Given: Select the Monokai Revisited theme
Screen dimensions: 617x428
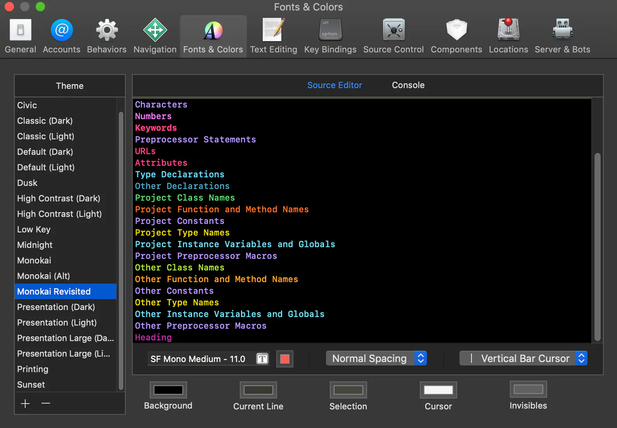Looking at the screenshot, I should (66, 291).
